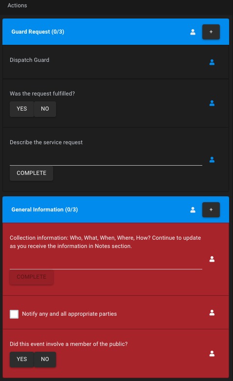The image size is (233, 381).
Task: Select YES for 'Was the request fulfilled?'
Action: (x=21, y=109)
